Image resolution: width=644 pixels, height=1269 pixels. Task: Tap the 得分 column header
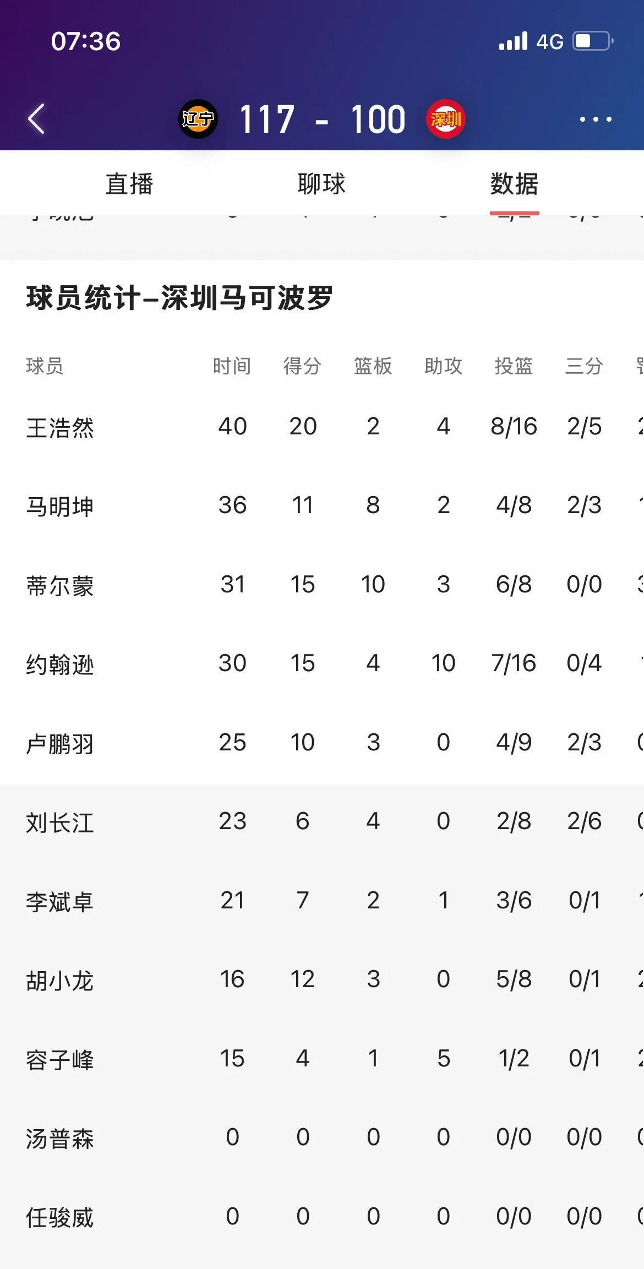pyautogui.click(x=301, y=365)
